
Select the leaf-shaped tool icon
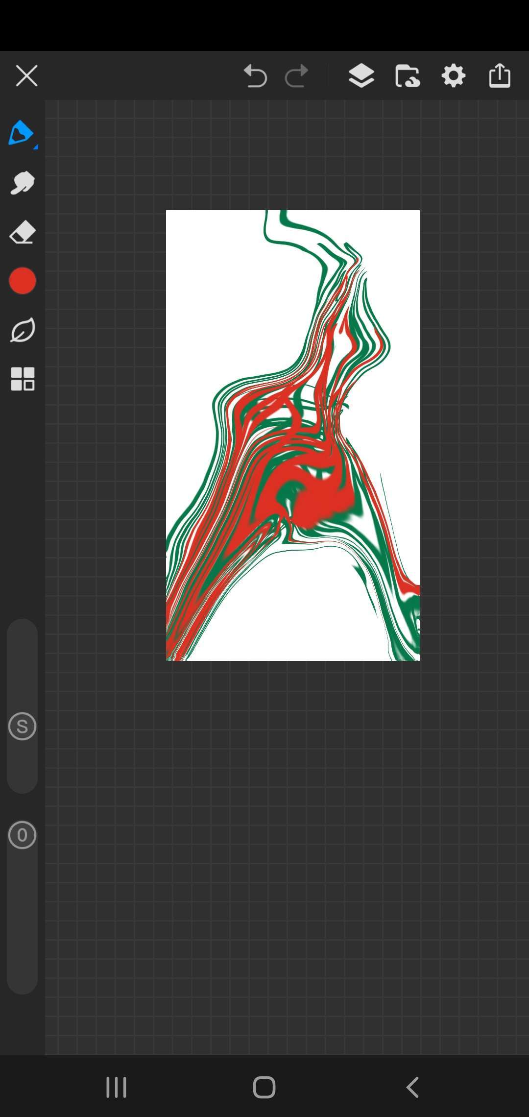coord(23,330)
